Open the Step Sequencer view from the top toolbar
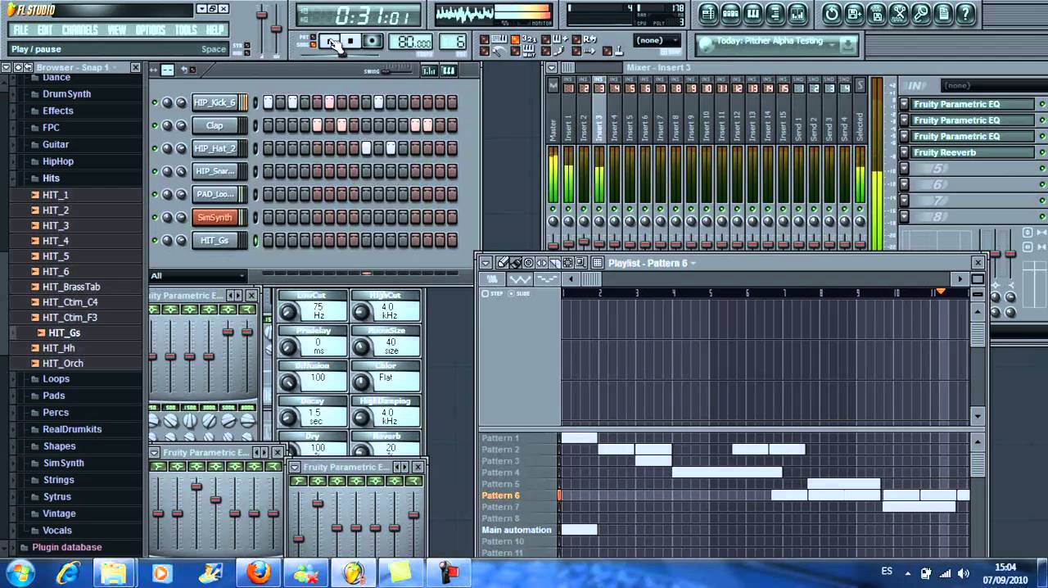 click(x=731, y=13)
